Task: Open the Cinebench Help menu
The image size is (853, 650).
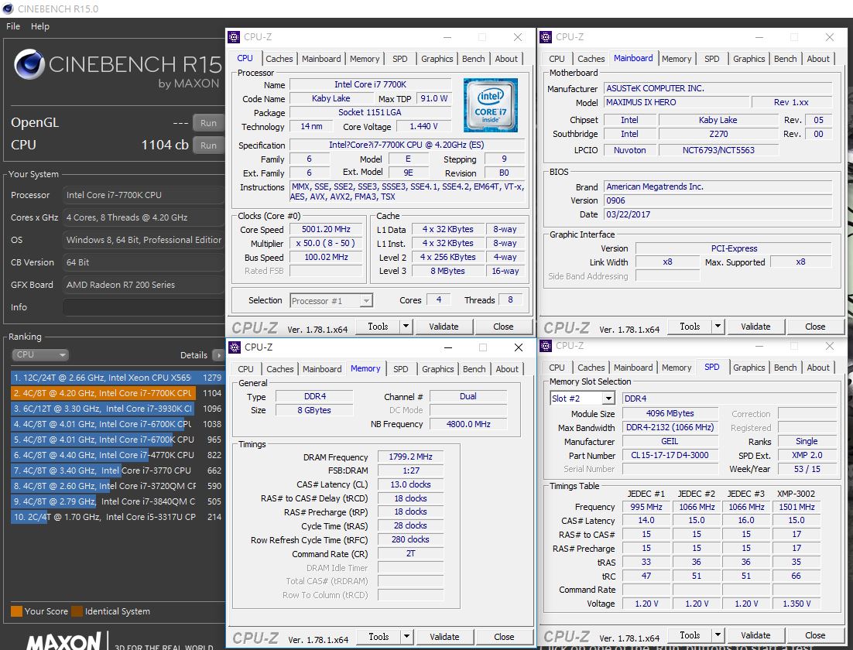Action: tap(39, 26)
